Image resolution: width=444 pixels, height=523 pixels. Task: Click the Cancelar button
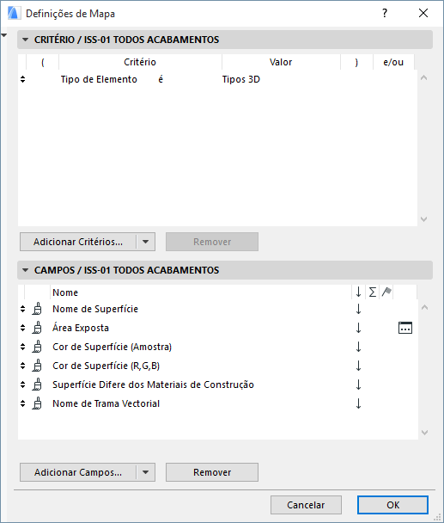[x=306, y=505]
